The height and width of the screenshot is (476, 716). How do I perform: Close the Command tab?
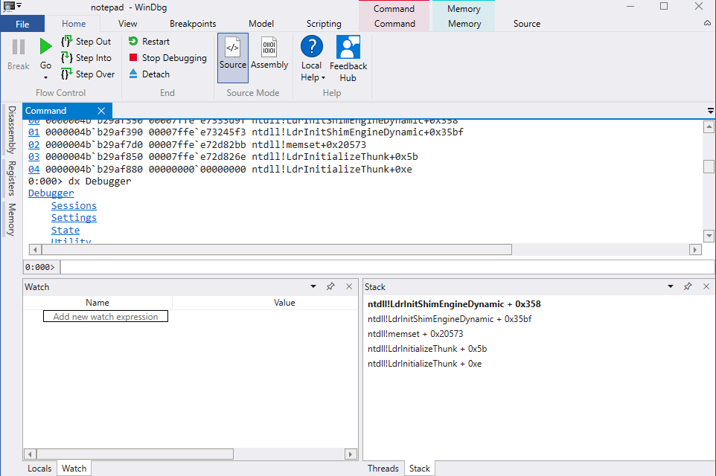tap(101, 111)
